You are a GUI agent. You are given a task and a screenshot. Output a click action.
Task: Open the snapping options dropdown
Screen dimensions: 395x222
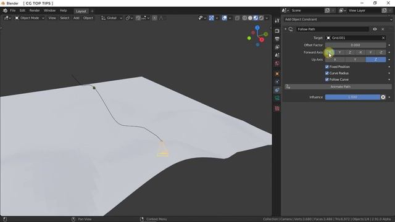pyautogui.click(x=146, y=18)
